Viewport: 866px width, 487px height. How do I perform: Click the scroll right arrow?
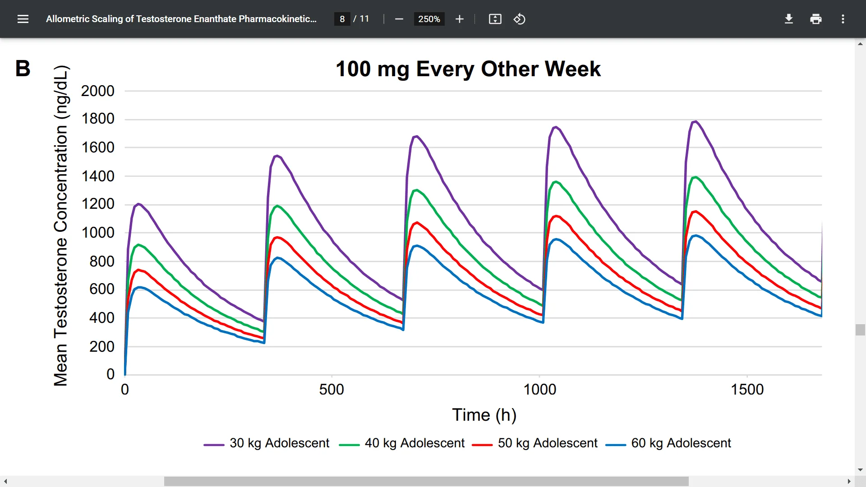(x=849, y=481)
